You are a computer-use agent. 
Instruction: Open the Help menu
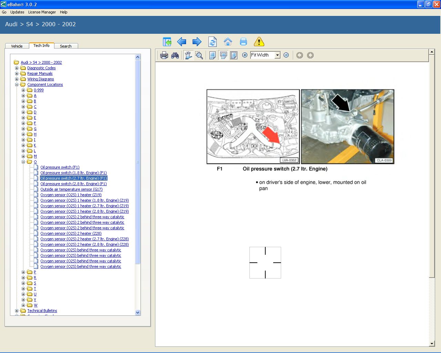pos(64,12)
